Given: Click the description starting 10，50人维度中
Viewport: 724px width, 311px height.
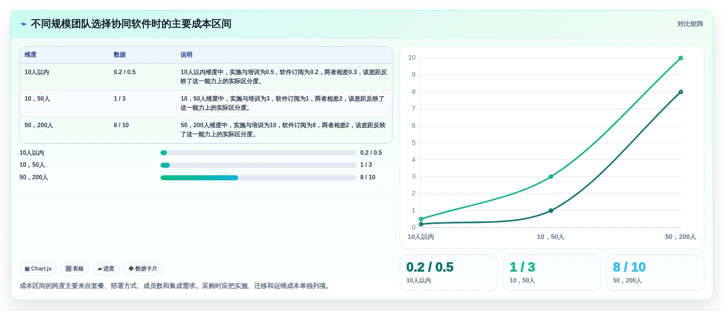Looking at the screenshot, I should click(x=282, y=103).
